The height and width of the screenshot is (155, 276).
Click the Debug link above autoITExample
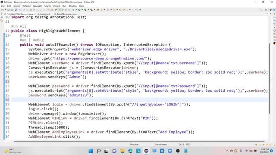coord(38,40)
